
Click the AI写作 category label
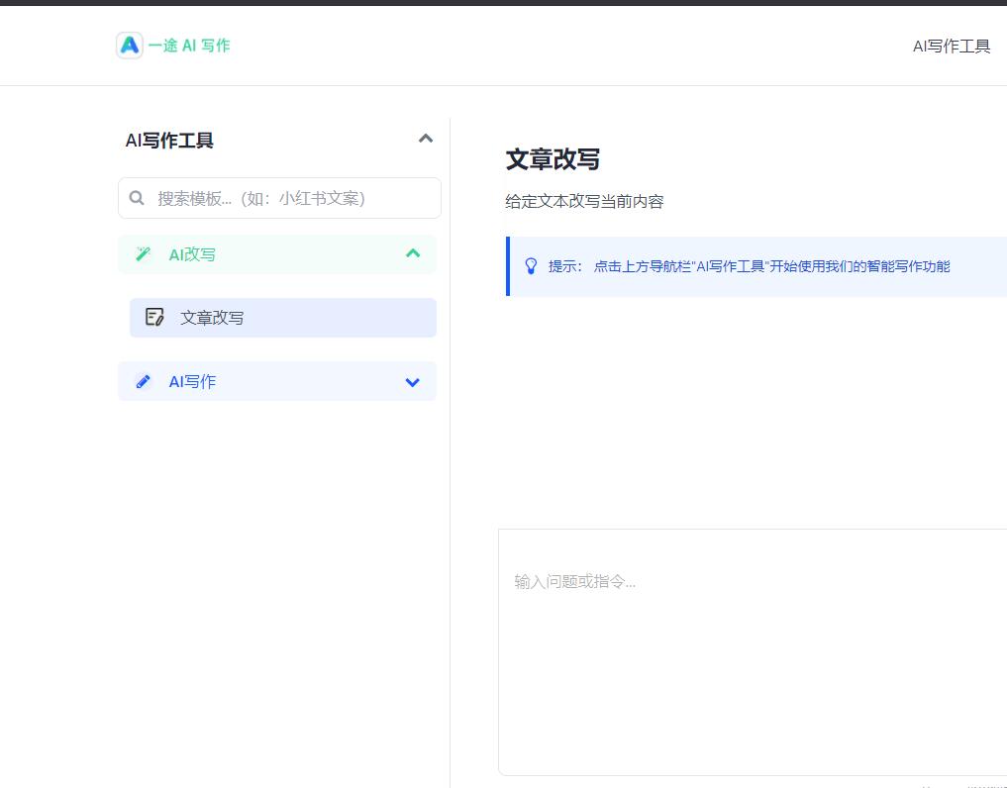coord(192,381)
